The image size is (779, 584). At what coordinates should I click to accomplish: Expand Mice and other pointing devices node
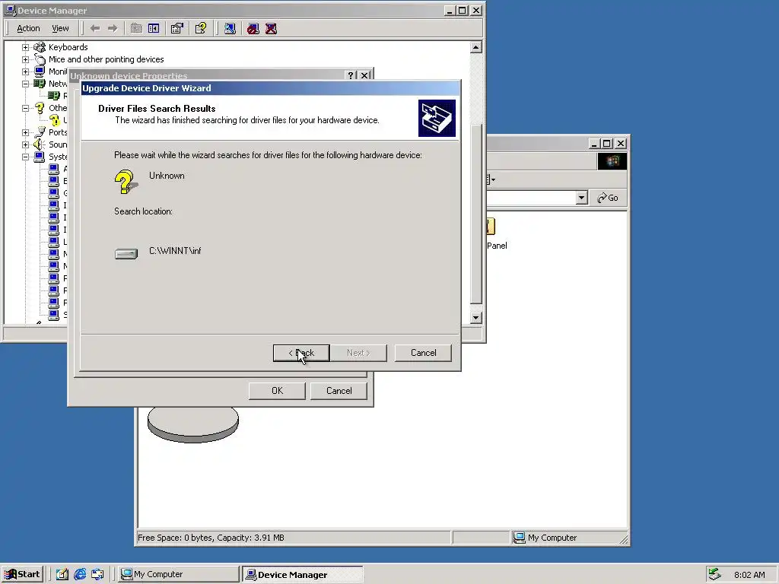tap(25, 59)
